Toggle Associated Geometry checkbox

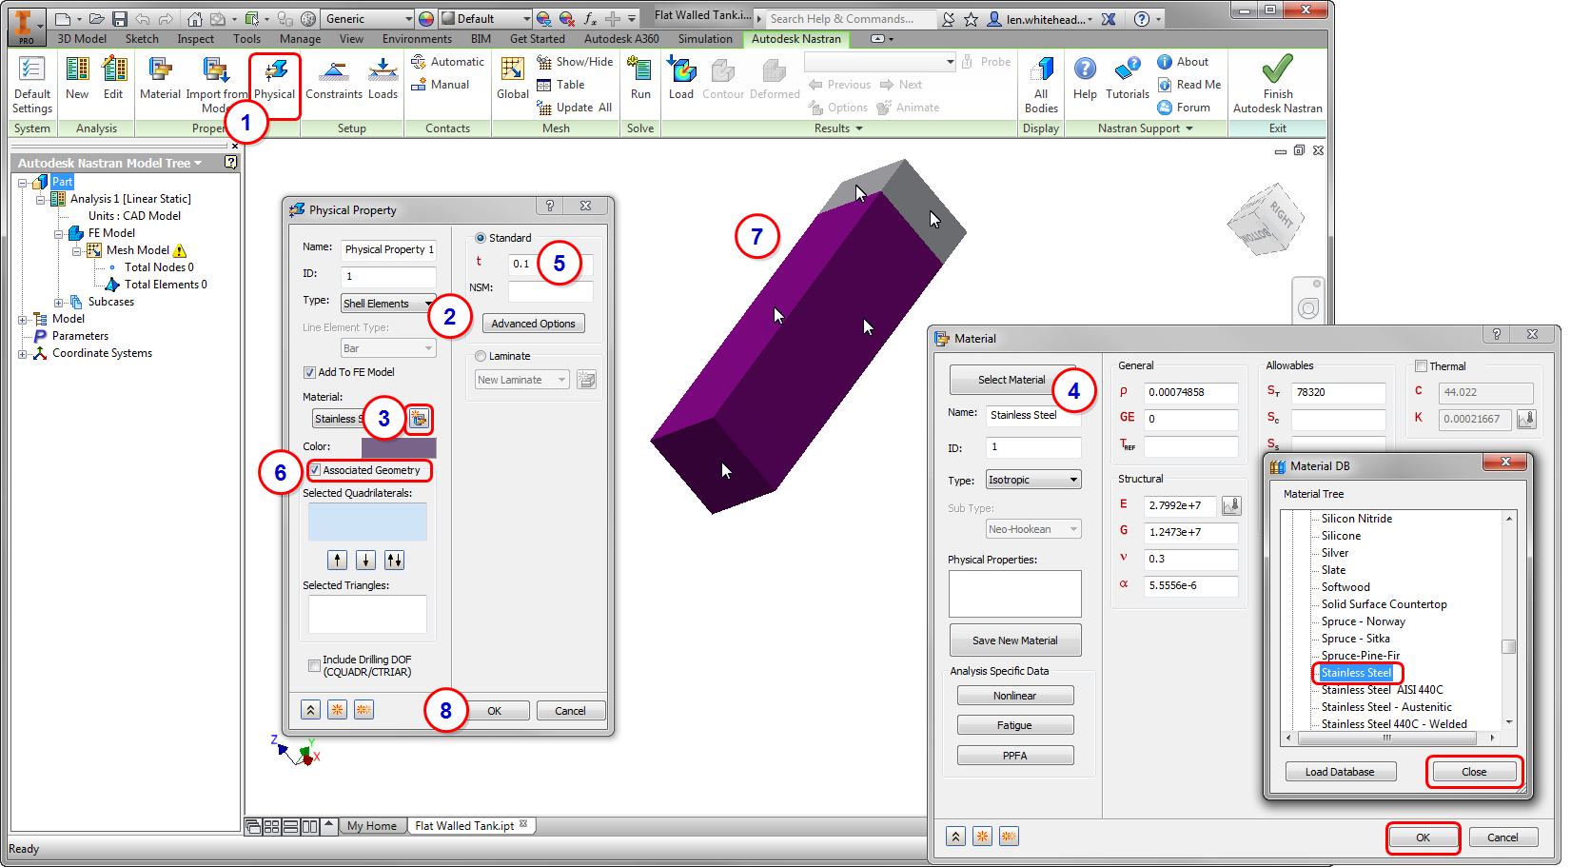point(315,470)
